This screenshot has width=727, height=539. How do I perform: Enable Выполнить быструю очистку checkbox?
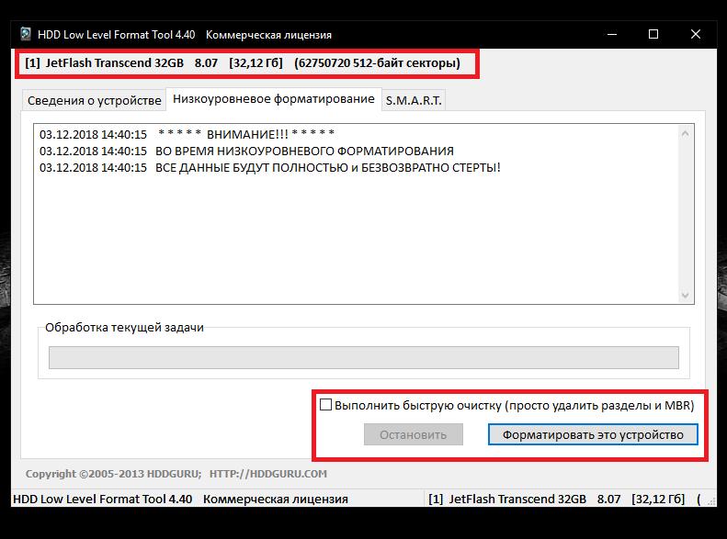point(326,405)
